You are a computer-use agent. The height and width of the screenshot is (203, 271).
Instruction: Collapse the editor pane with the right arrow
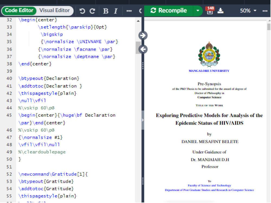[x=142, y=35]
